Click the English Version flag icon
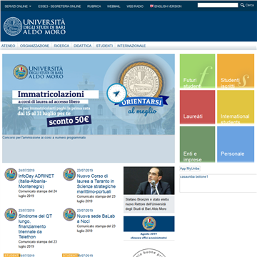This screenshot has width=257, height=257. click(151, 6)
